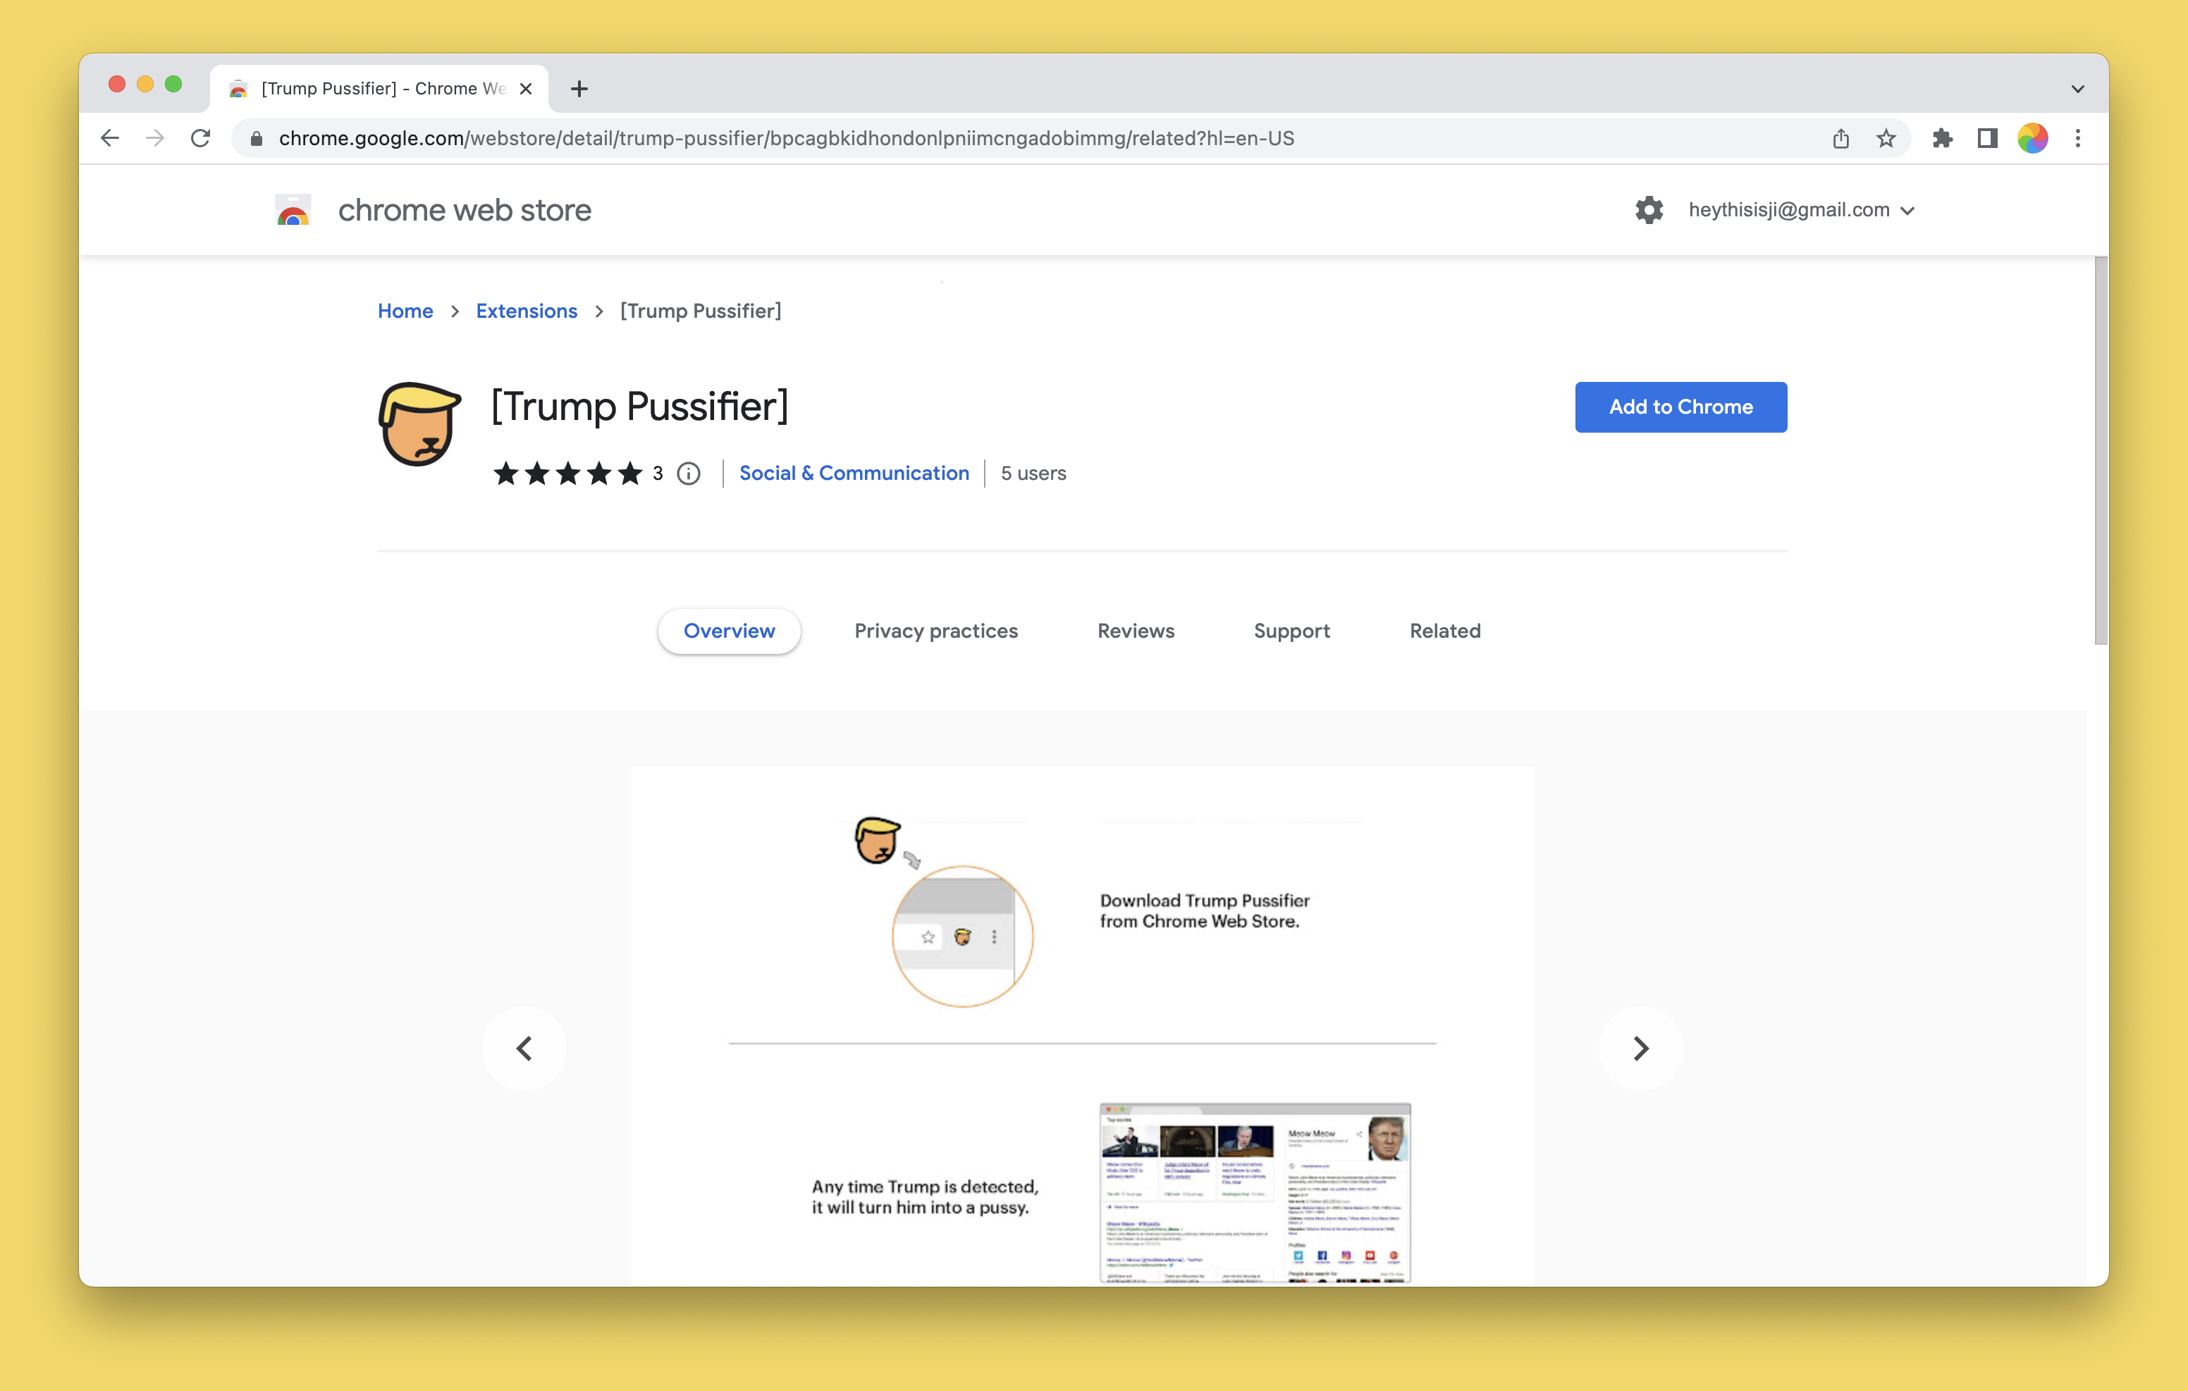Show the previous screenshot with left arrow

(524, 1049)
